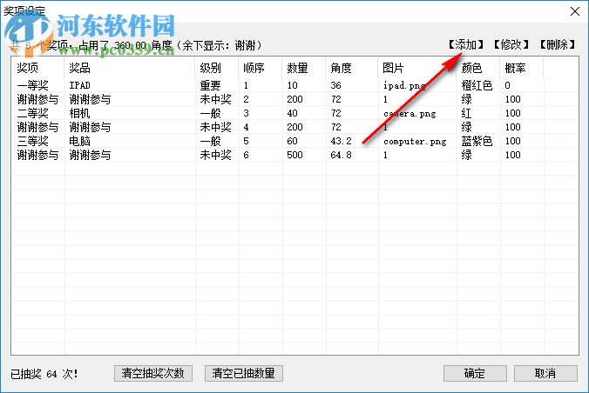
Task: Click the 红 color cell
Action: point(466,113)
